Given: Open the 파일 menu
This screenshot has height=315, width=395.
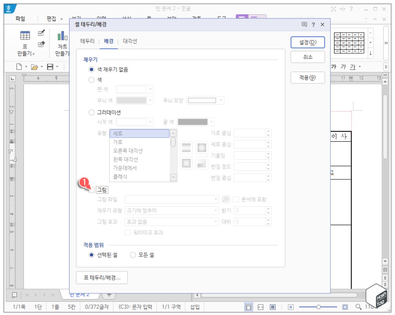Looking at the screenshot, I should tap(21, 19).
